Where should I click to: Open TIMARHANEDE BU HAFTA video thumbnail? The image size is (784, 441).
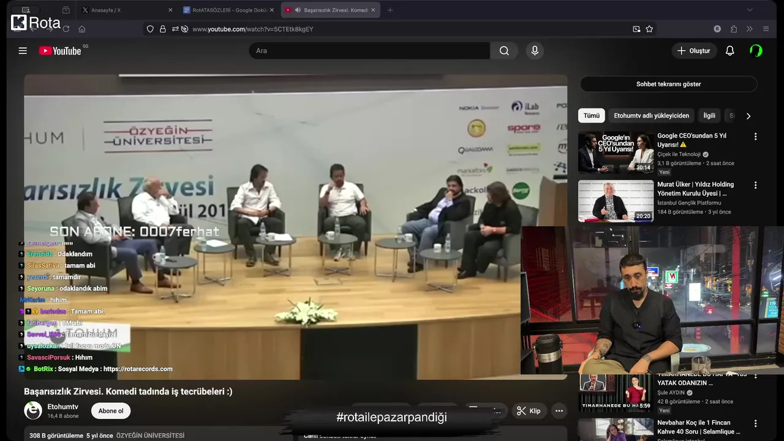[616, 393]
